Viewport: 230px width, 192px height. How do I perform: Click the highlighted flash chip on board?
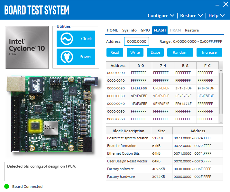coord(35,126)
